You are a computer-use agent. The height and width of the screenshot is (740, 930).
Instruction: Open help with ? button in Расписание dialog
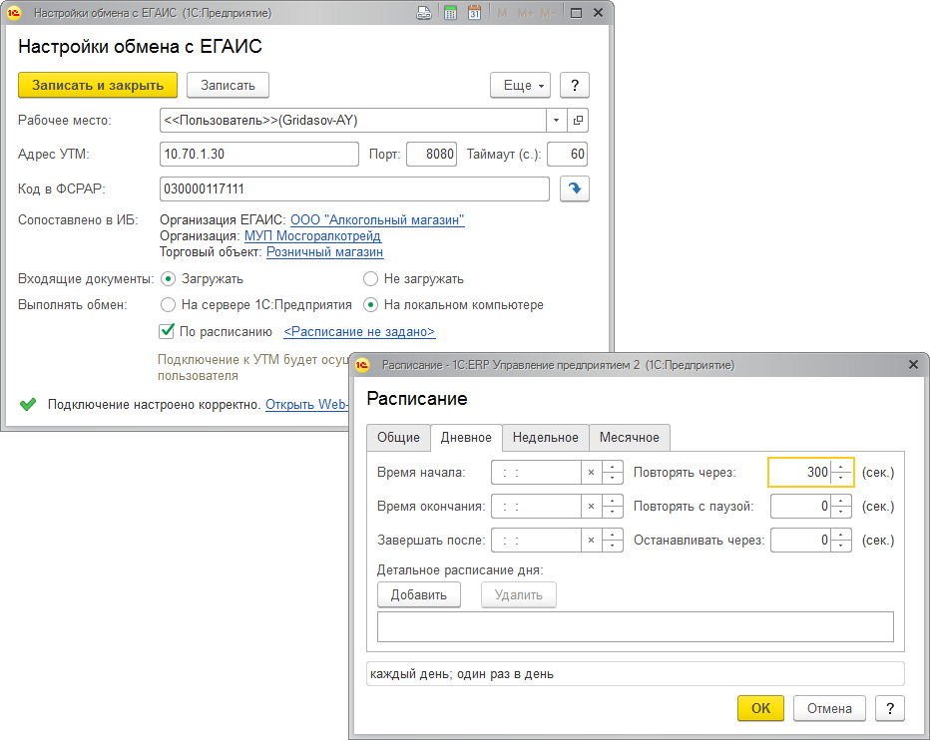pos(890,708)
